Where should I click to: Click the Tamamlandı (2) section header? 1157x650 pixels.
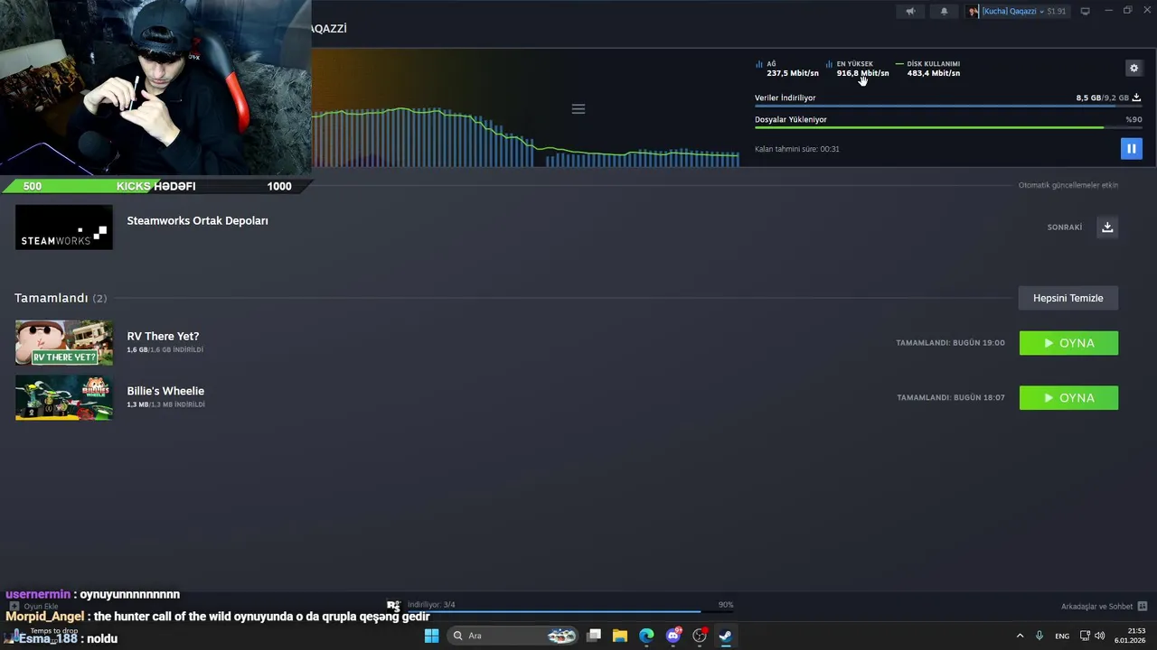[61, 298]
